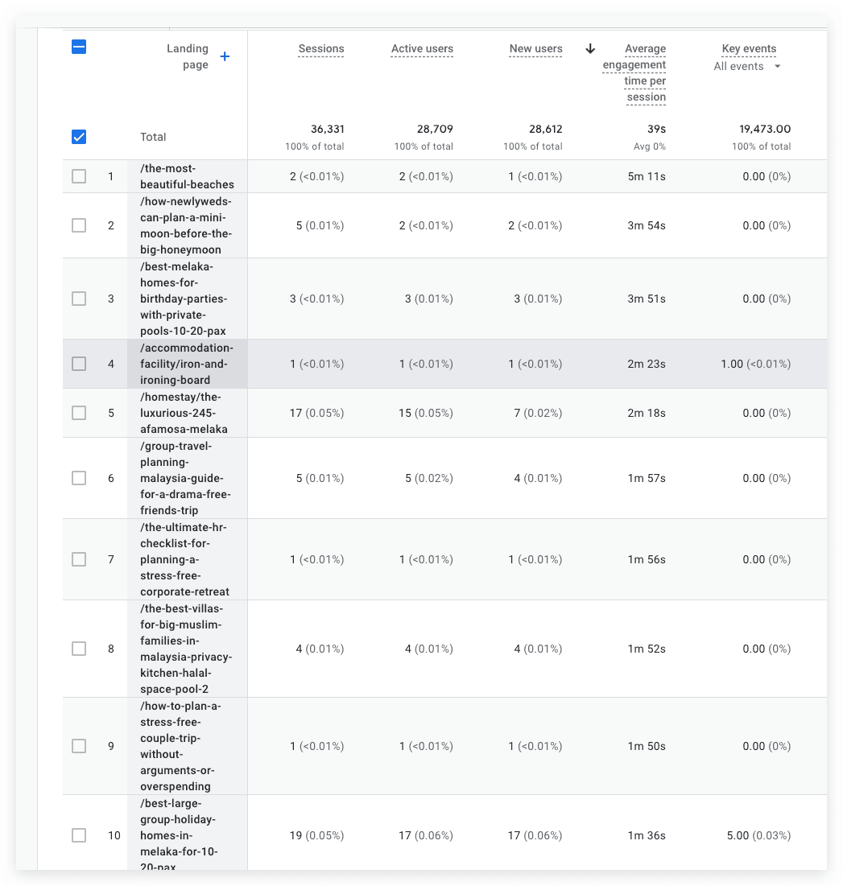Open the All events dropdown
The height and width of the screenshot is (886, 843).
click(x=747, y=66)
